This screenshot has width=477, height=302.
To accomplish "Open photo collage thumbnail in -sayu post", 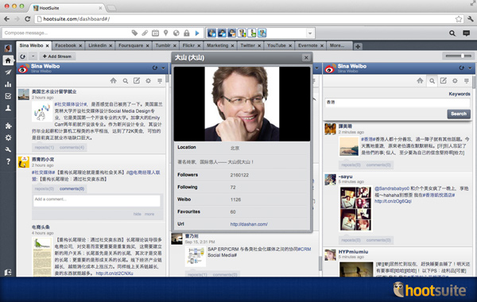I will [x=356, y=209].
